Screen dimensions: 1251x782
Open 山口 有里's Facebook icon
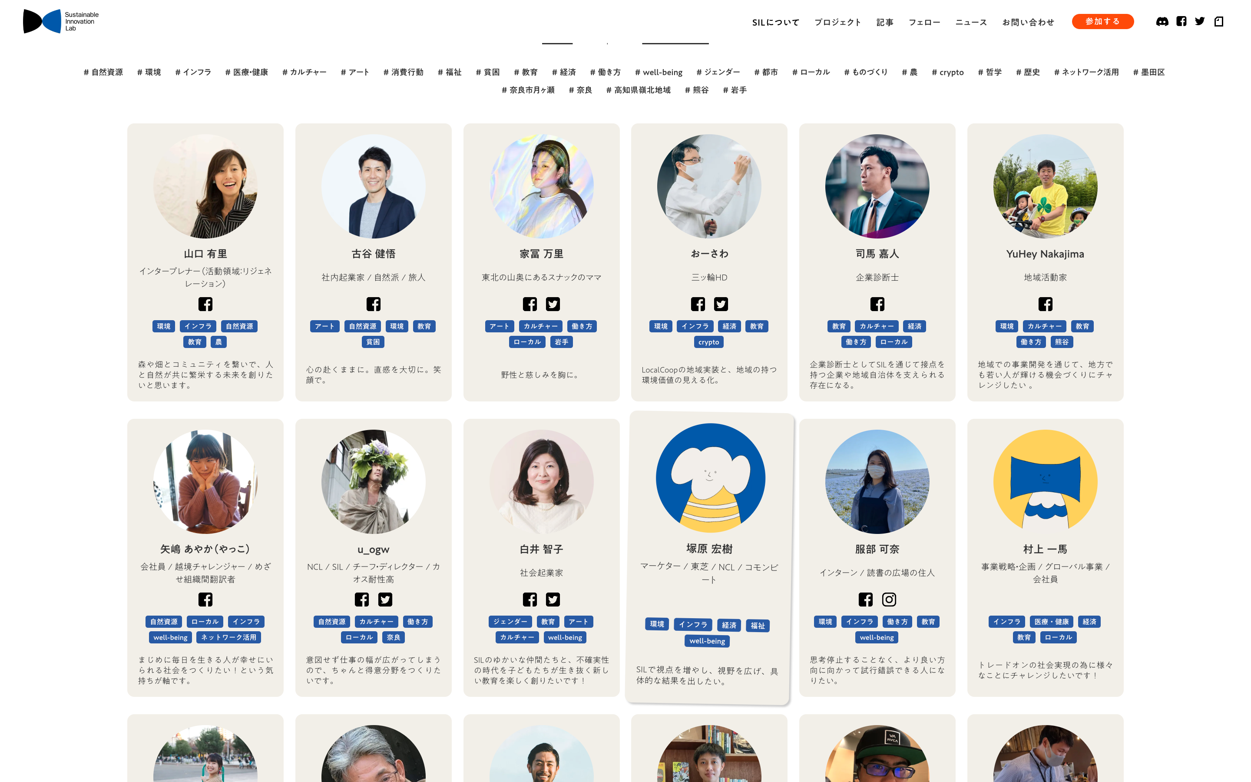pos(205,304)
